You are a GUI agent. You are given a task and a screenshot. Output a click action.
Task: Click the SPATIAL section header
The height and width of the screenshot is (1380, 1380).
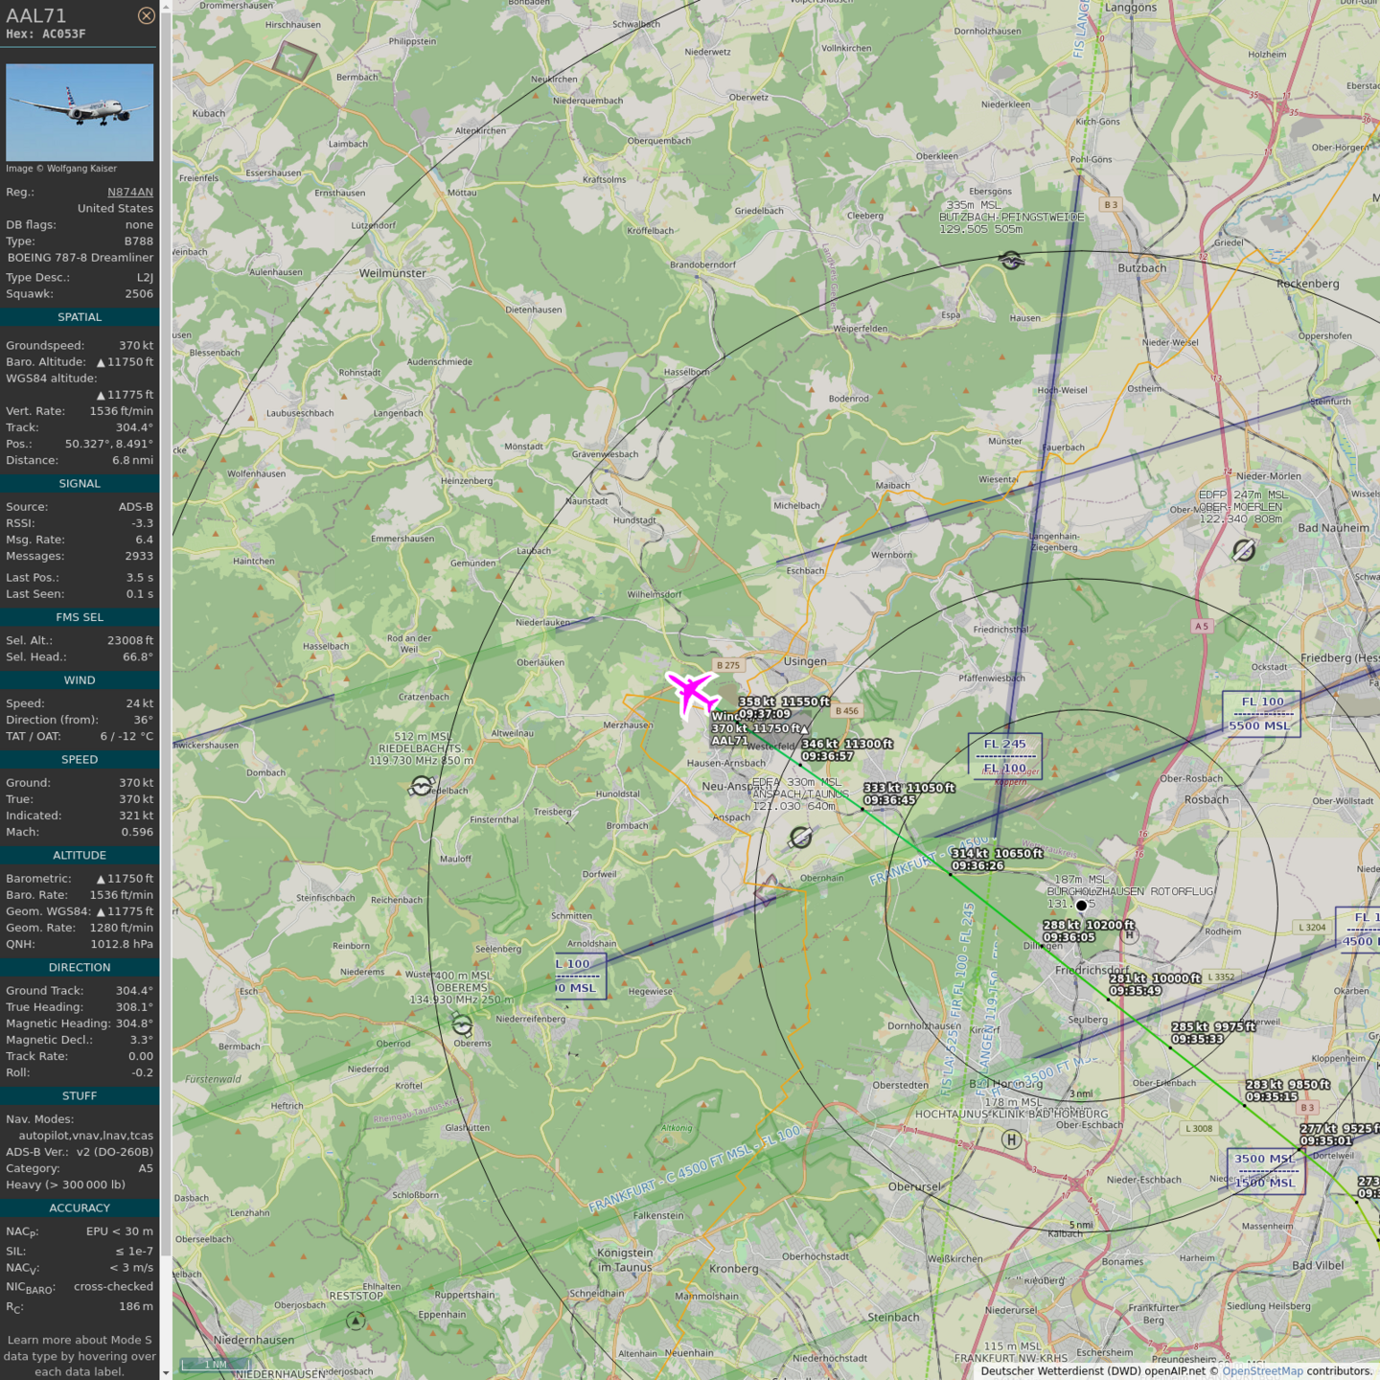pyautogui.click(x=80, y=317)
